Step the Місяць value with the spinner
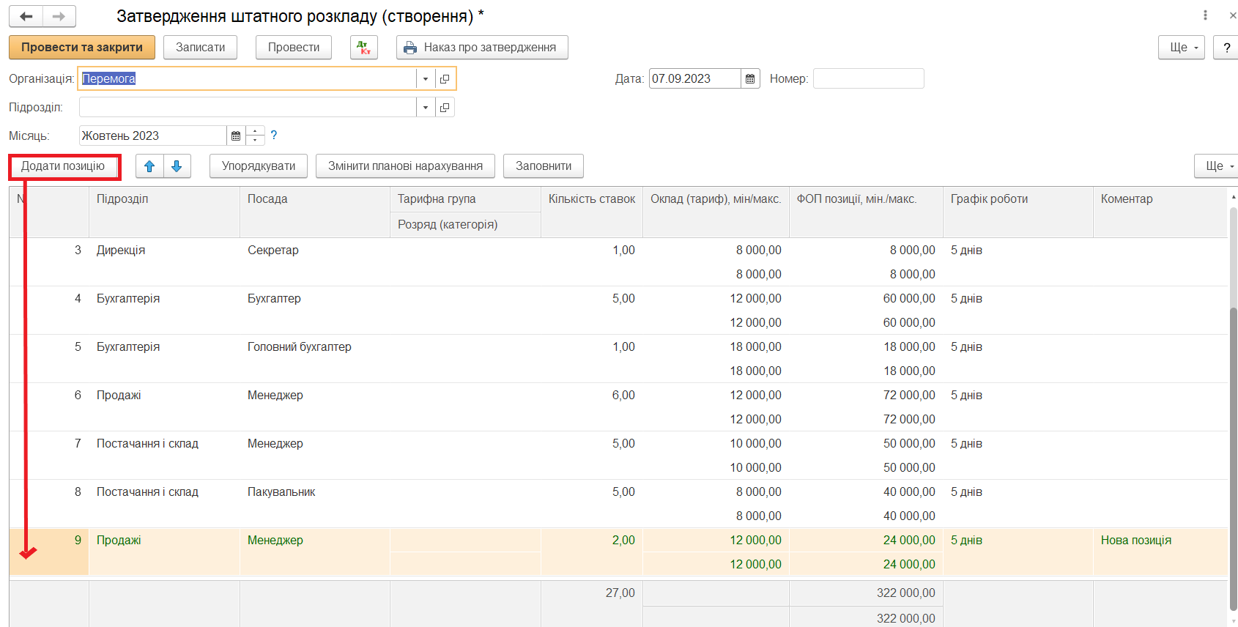The width and height of the screenshot is (1238, 627). [x=255, y=136]
